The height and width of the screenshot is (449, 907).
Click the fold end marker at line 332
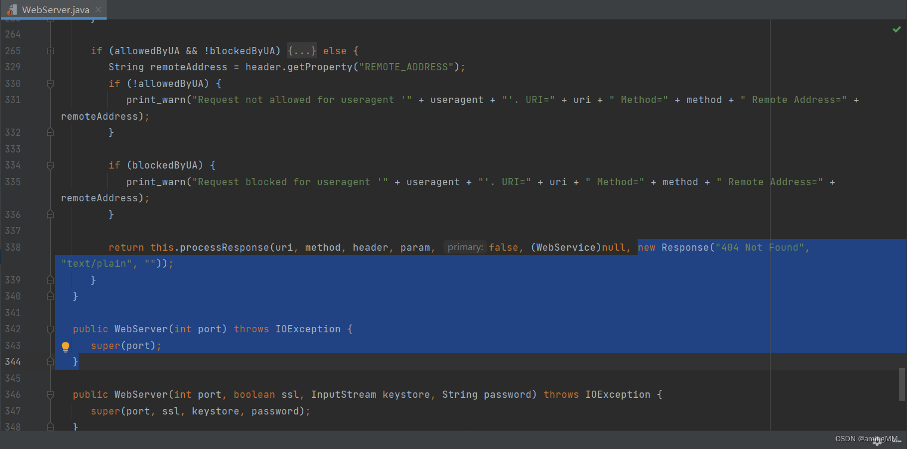click(x=50, y=132)
